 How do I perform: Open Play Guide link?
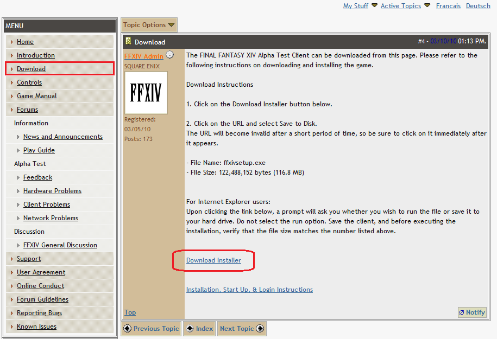(39, 150)
